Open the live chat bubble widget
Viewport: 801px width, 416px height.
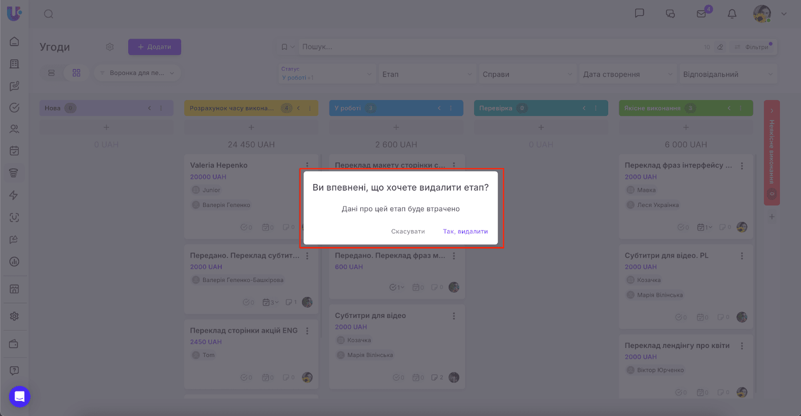[x=20, y=397]
